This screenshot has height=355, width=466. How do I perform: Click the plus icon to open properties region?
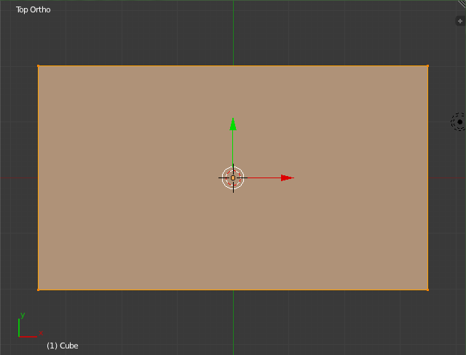(x=459, y=22)
